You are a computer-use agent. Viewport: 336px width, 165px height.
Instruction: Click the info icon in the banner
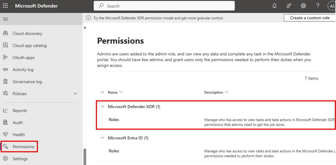(88, 18)
